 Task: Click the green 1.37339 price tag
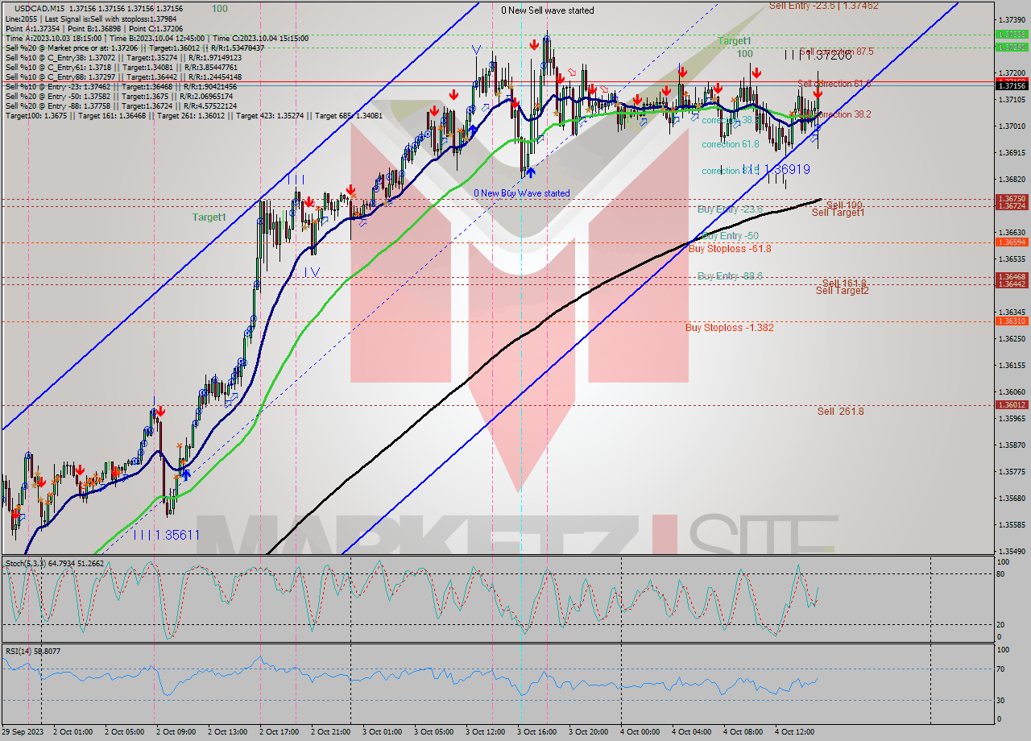(x=1011, y=35)
